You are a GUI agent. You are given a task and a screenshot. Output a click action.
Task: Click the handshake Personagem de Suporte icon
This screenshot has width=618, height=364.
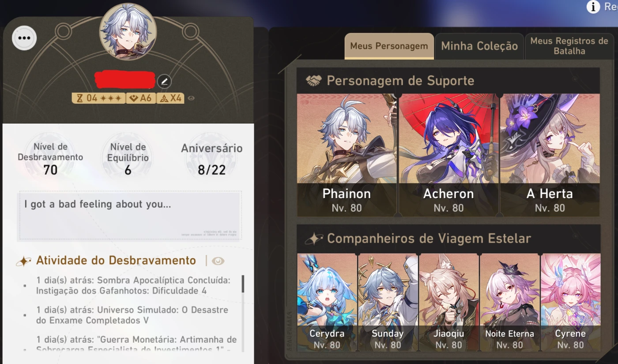(x=313, y=80)
